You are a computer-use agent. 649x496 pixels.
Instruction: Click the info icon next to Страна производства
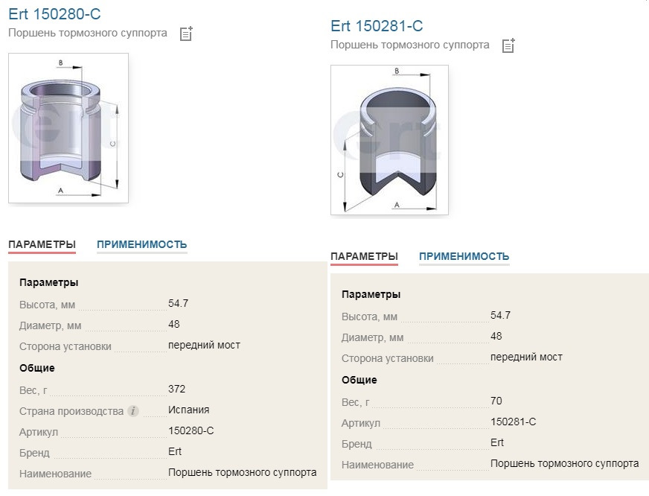click(133, 411)
